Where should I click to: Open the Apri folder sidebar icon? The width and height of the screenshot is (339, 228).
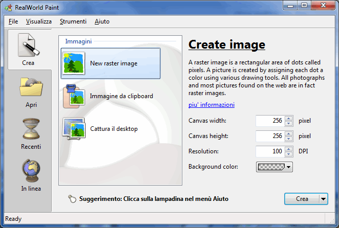tap(31, 87)
